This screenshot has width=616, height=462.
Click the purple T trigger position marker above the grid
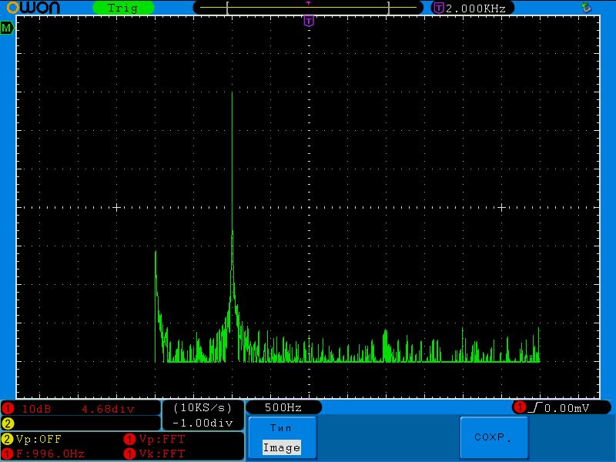coord(309,21)
